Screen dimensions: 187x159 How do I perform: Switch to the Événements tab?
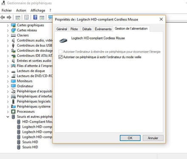(x=103, y=29)
